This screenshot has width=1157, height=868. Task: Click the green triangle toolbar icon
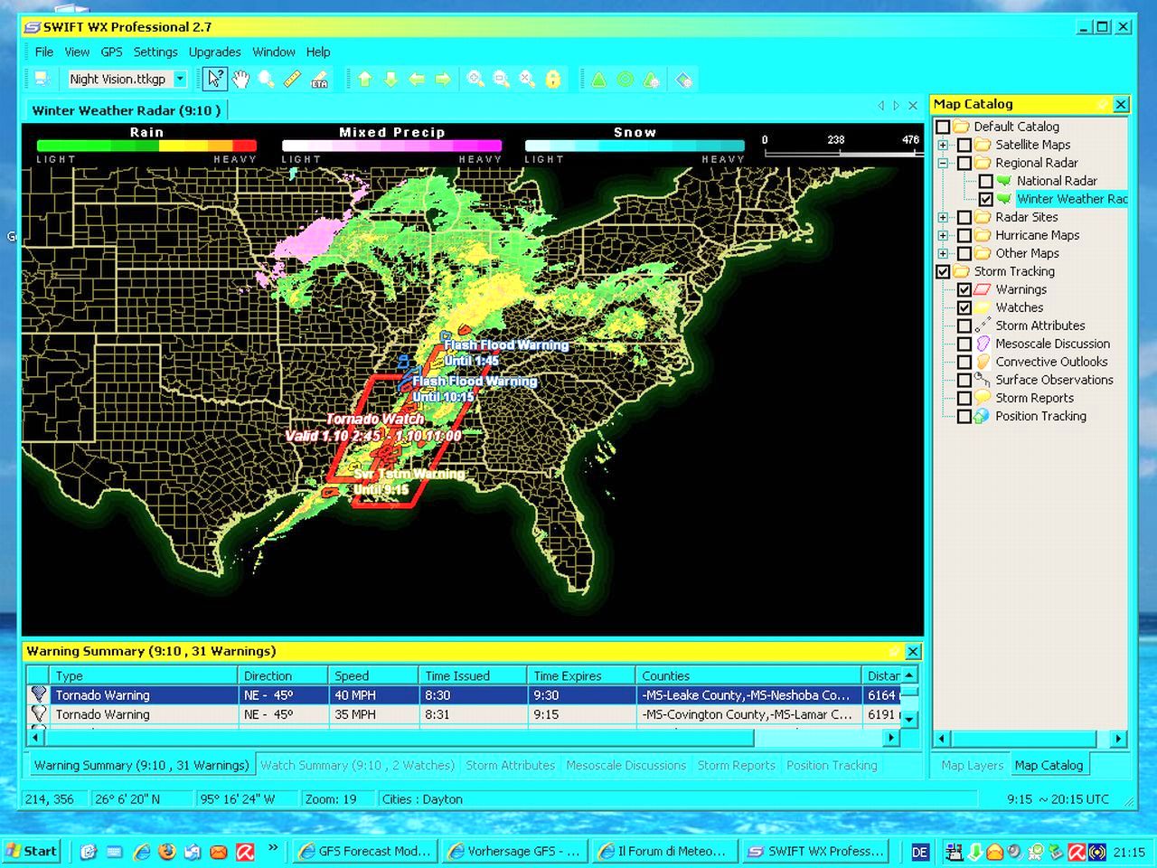point(598,79)
